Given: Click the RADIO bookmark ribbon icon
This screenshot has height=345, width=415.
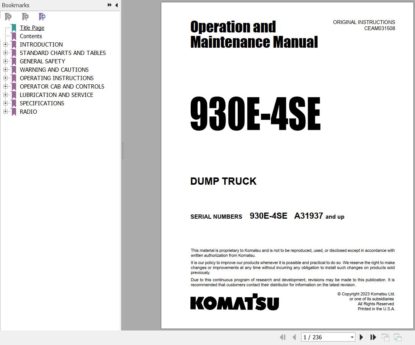Looking at the screenshot, I should coord(14,112).
